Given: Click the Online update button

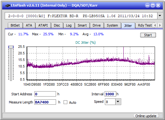Looking at the screenshot, I should 146,116.
